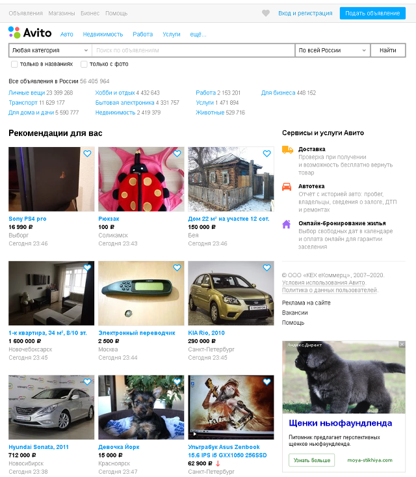The image size is (416, 477).
Task: Enable 'только в названиях' checkbox
Action: coord(14,64)
